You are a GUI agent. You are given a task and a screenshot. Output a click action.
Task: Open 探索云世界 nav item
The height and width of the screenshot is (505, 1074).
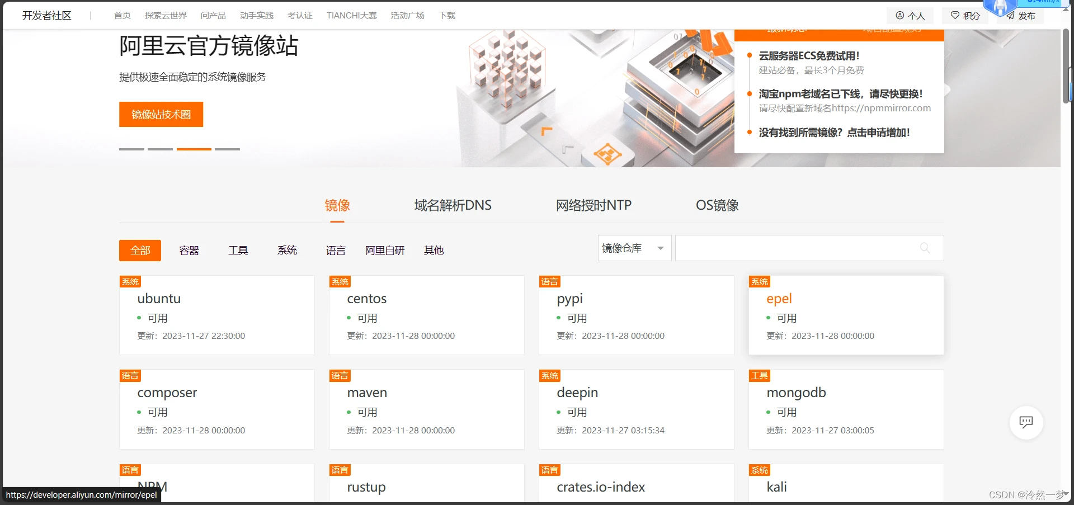pyautogui.click(x=166, y=16)
